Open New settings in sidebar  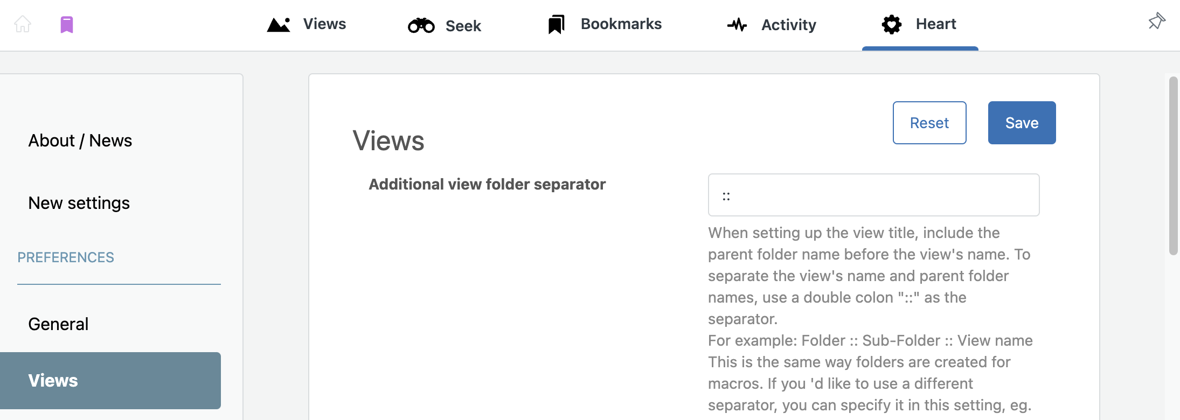pyautogui.click(x=79, y=203)
